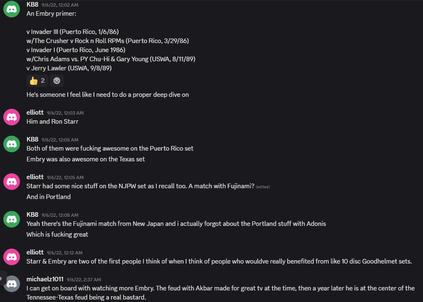
Task: Click KB8's avatar on the 12:02 AM message
Action: (x=12, y=9)
